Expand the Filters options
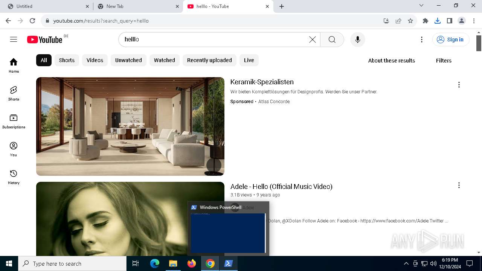This screenshot has width=482, height=271. 444,61
